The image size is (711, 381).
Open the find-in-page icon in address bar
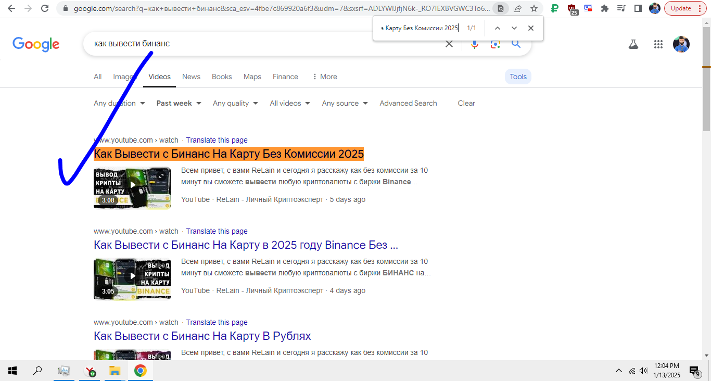pos(501,8)
